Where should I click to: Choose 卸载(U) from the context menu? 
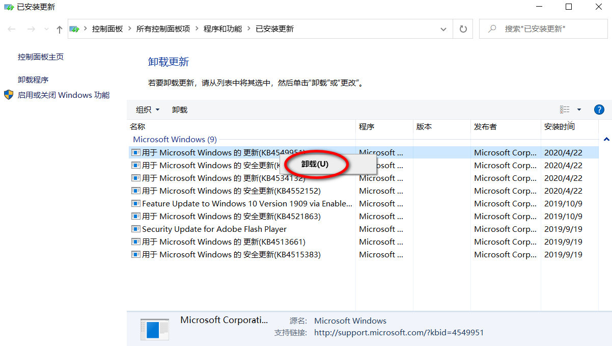point(328,164)
